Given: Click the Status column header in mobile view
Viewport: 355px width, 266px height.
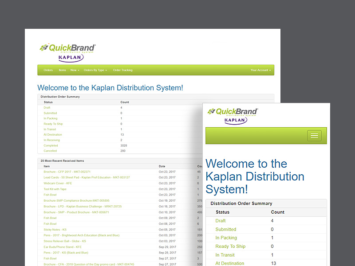Looking at the screenshot, I should [x=223, y=212].
